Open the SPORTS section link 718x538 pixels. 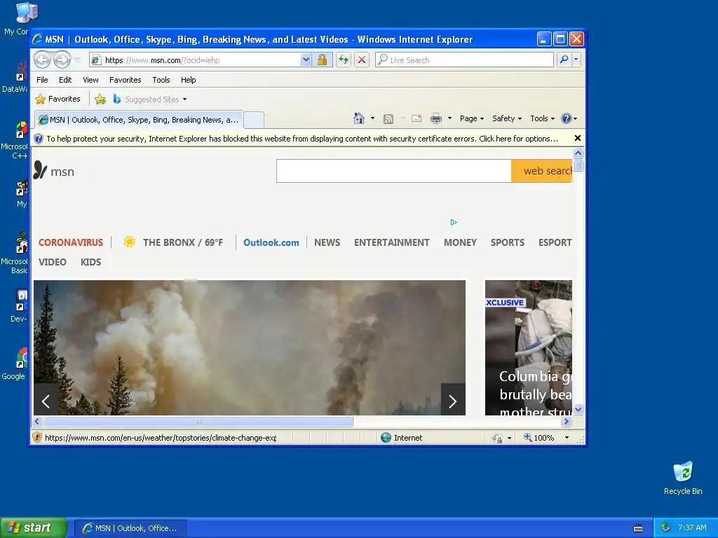point(508,242)
